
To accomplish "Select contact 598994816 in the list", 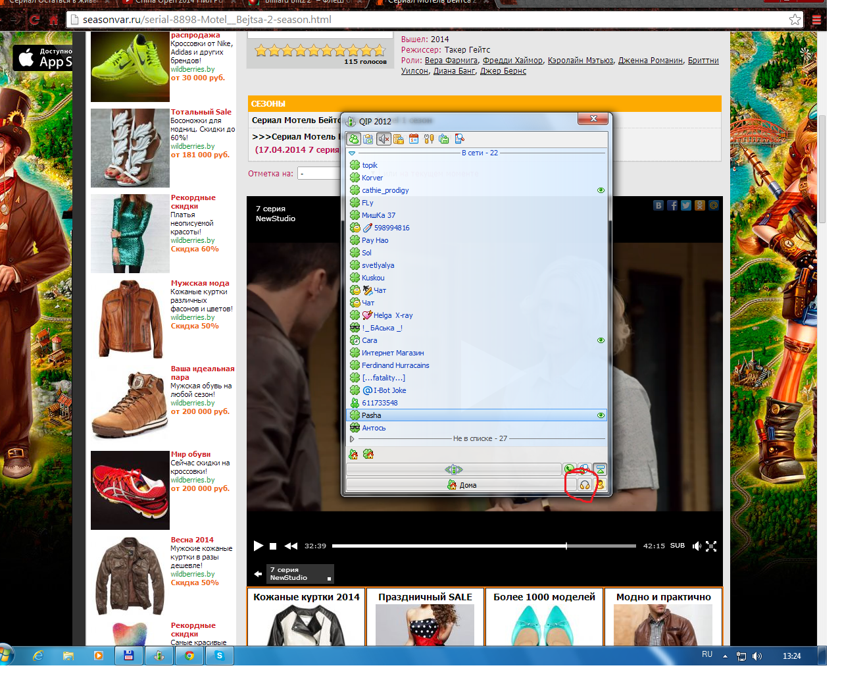I will (476, 228).
